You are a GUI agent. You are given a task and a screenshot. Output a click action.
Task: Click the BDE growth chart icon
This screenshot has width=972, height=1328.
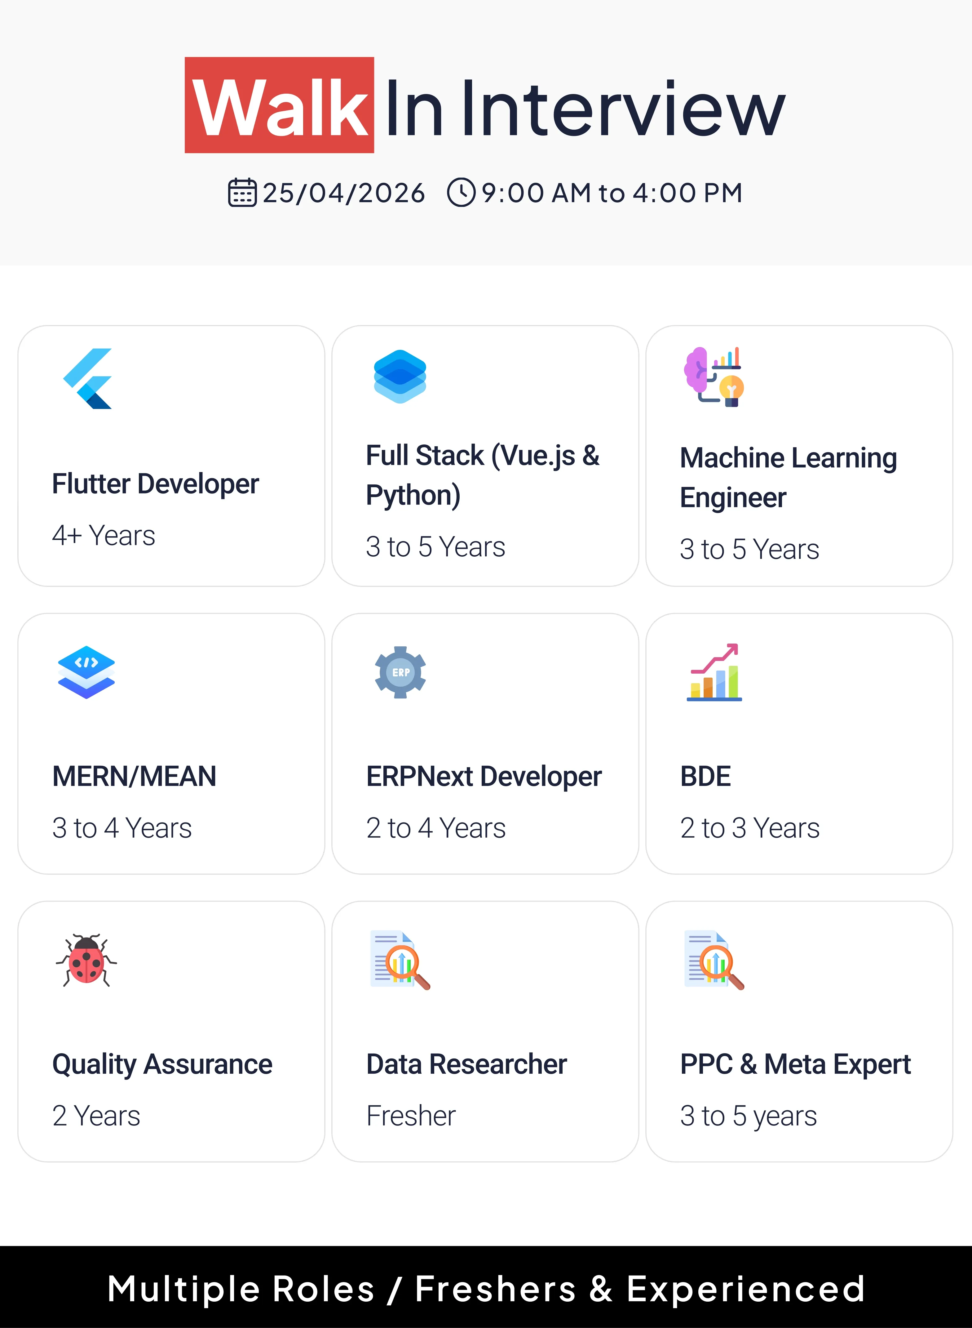coord(714,672)
